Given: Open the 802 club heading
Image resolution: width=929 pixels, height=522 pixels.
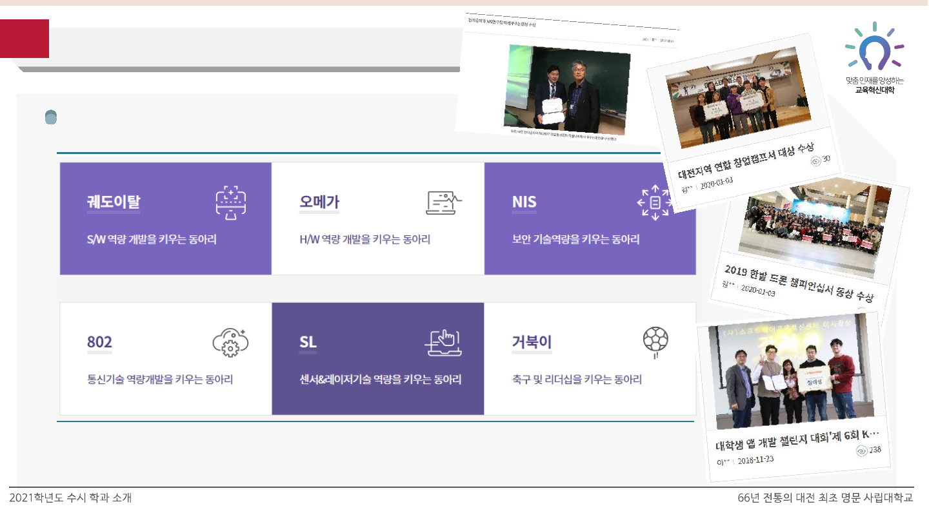Looking at the screenshot, I should pyautogui.click(x=99, y=342).
